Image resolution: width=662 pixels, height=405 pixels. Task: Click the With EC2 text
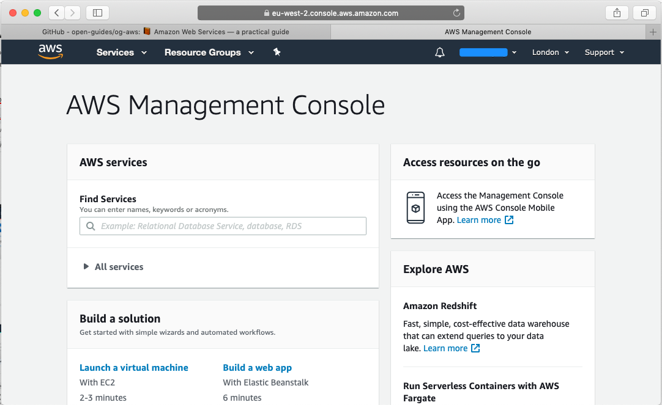coord(97,382)
